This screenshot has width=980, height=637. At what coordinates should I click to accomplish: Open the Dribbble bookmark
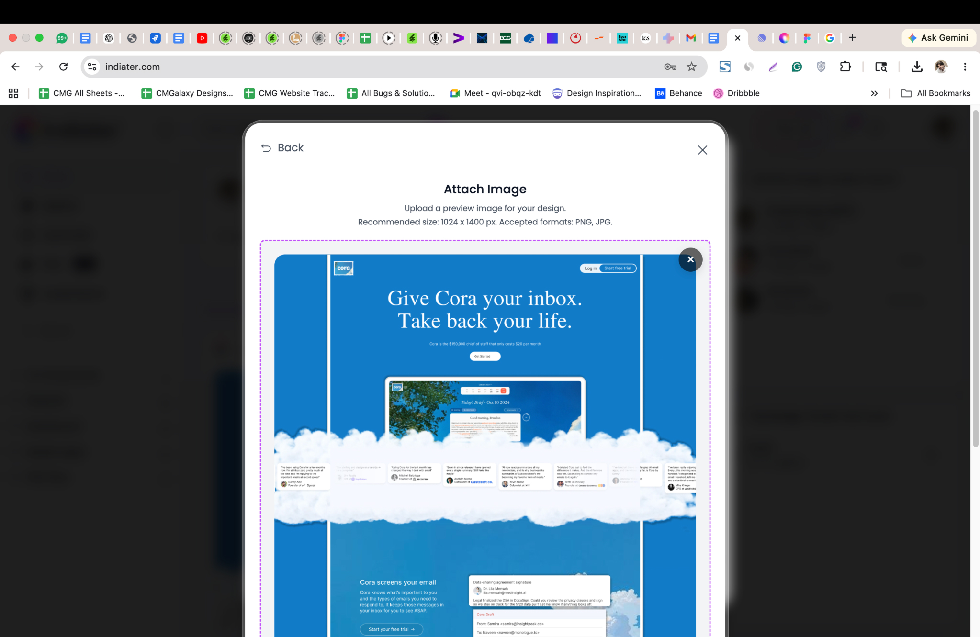tap(736, 93)
